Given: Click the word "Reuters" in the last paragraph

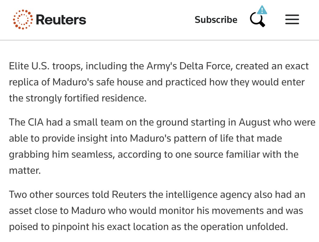Looking at the screenshot, I should tap(129, 195).
